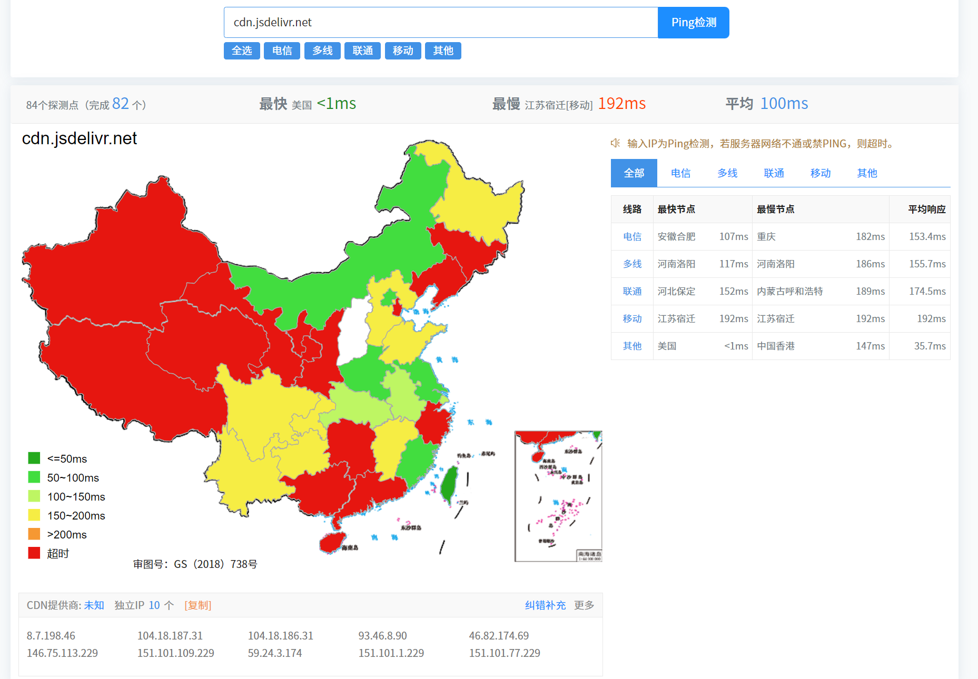Click IP address 151.101.109.229
The image size is (978, 679).
point(176,653)
